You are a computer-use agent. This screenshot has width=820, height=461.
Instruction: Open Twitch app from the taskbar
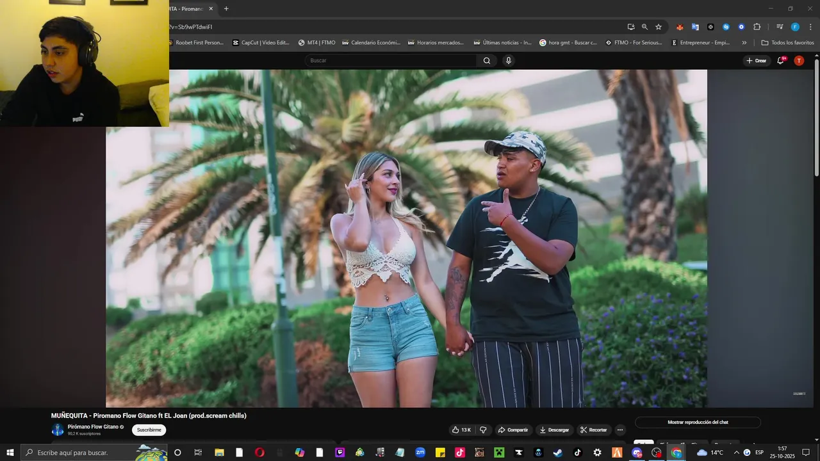point(340,453)
